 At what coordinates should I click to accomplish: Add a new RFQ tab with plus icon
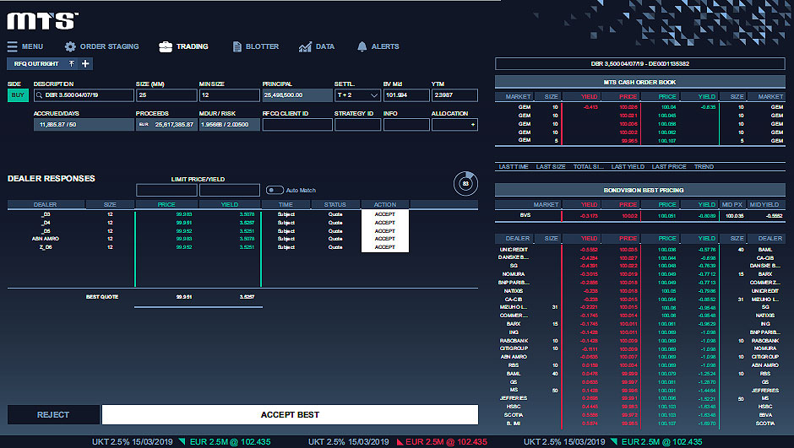[x=85, y=64]
